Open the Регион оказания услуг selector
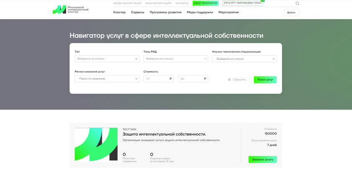 pos(107,79)
